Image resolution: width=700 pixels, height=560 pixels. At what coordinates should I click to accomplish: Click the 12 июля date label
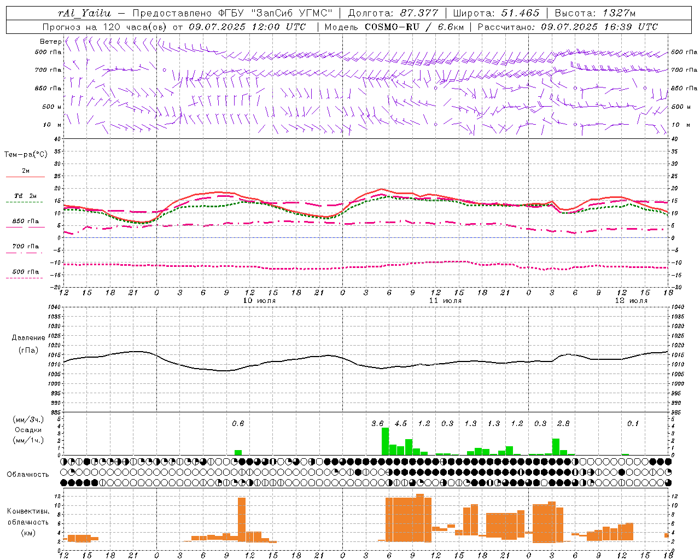(631, 301)
